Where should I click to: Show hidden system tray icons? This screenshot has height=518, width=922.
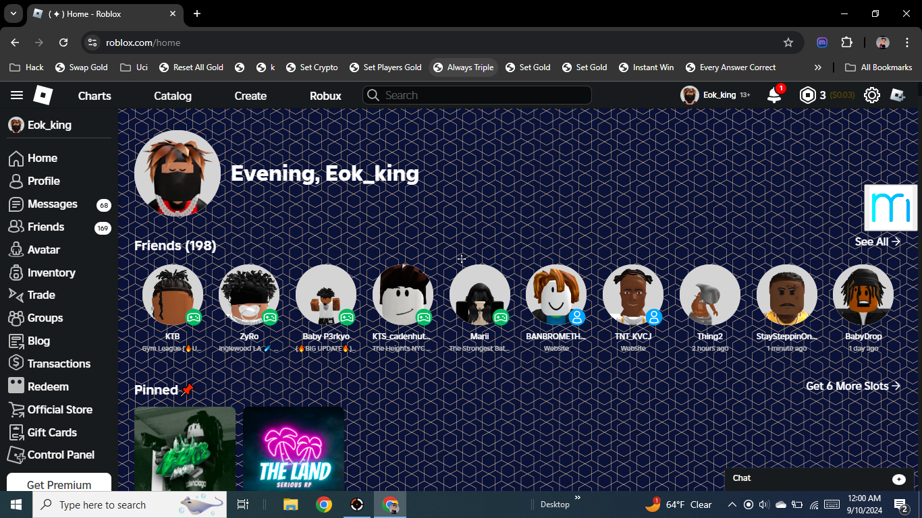click(x=732, y=505)
